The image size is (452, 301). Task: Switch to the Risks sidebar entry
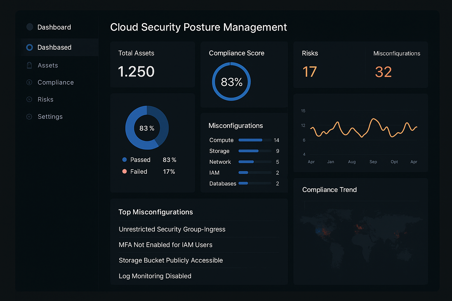coord(45,99)
